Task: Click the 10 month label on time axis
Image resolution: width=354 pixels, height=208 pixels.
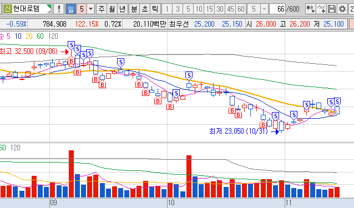Action: click(x=171, y=202)
